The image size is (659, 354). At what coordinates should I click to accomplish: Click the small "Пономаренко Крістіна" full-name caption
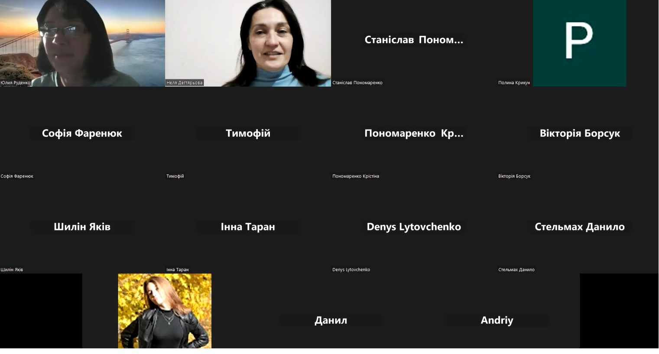356,176
